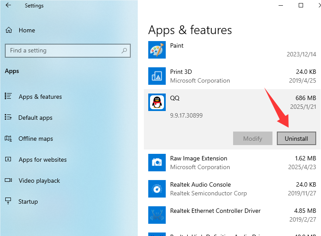Click the Paint app palette icon
The width and height of the screenshot is (321, 236).
157,50
